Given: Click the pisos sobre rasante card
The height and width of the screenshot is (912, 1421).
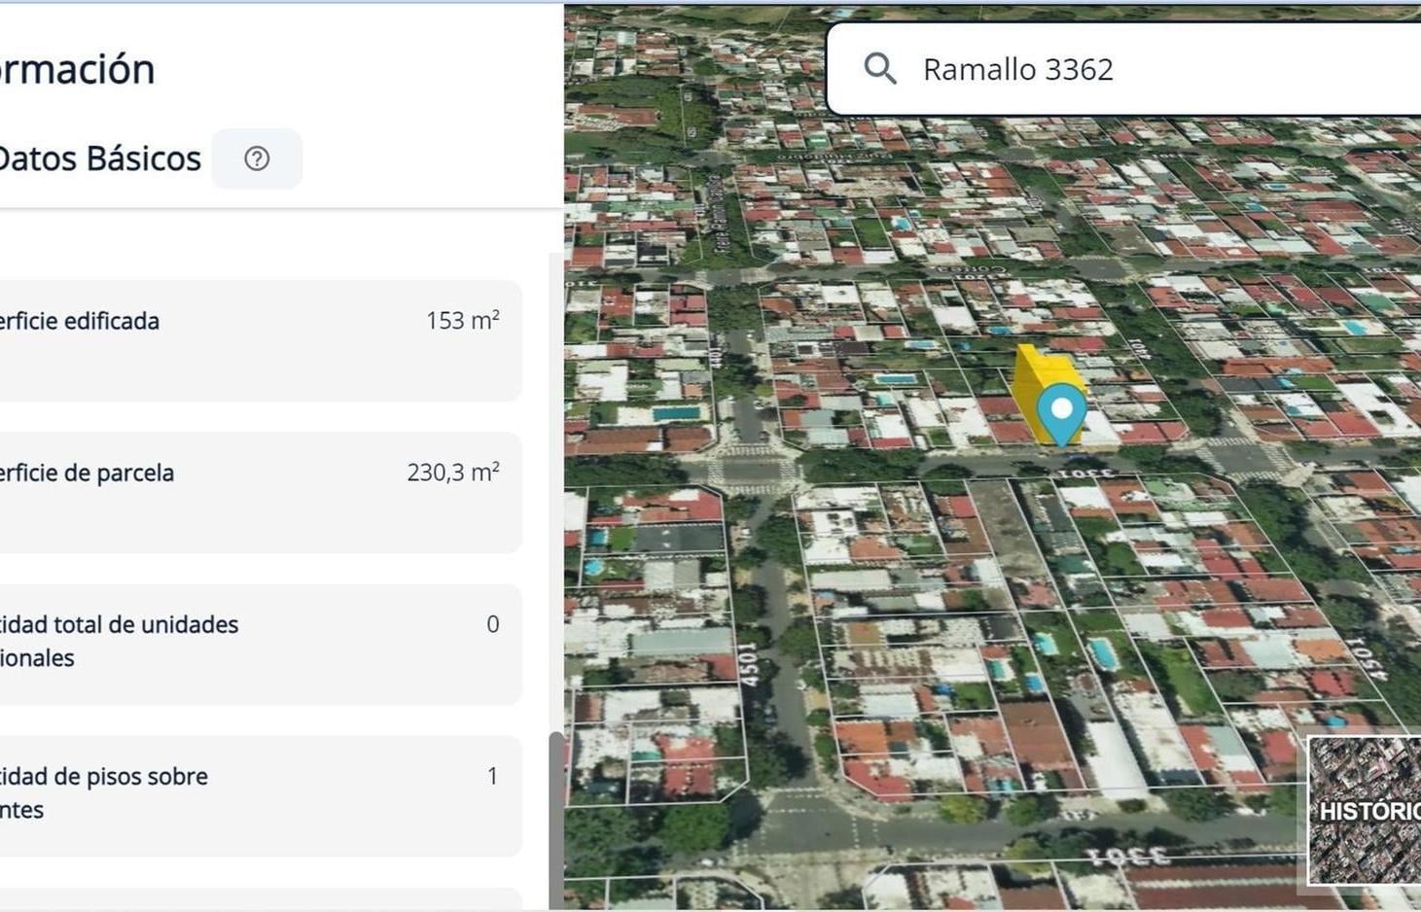Looking at the screenshot, I should 260,795.
